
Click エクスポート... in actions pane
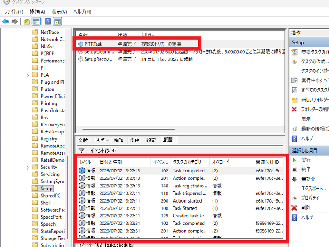[x=313, y=189]
